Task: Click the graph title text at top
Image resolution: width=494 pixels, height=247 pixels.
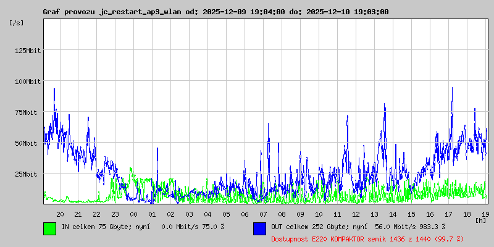Action: pos(216,12)
